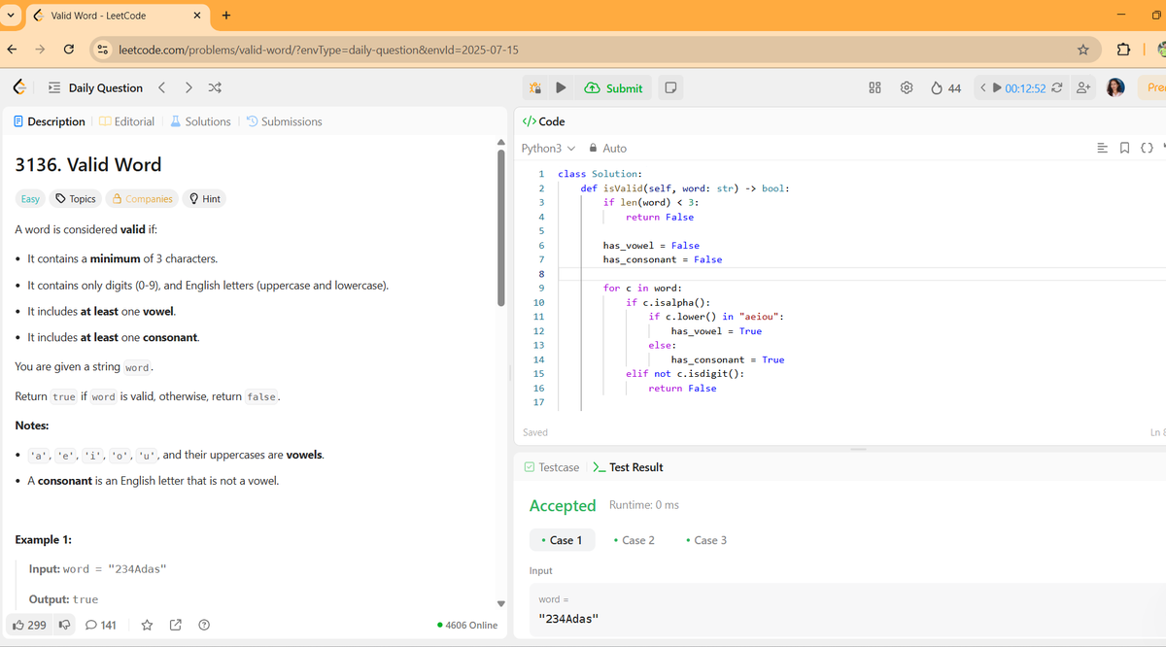Open the help question mark icon
Screen dimensions: 1166x647
click(204, 625)
